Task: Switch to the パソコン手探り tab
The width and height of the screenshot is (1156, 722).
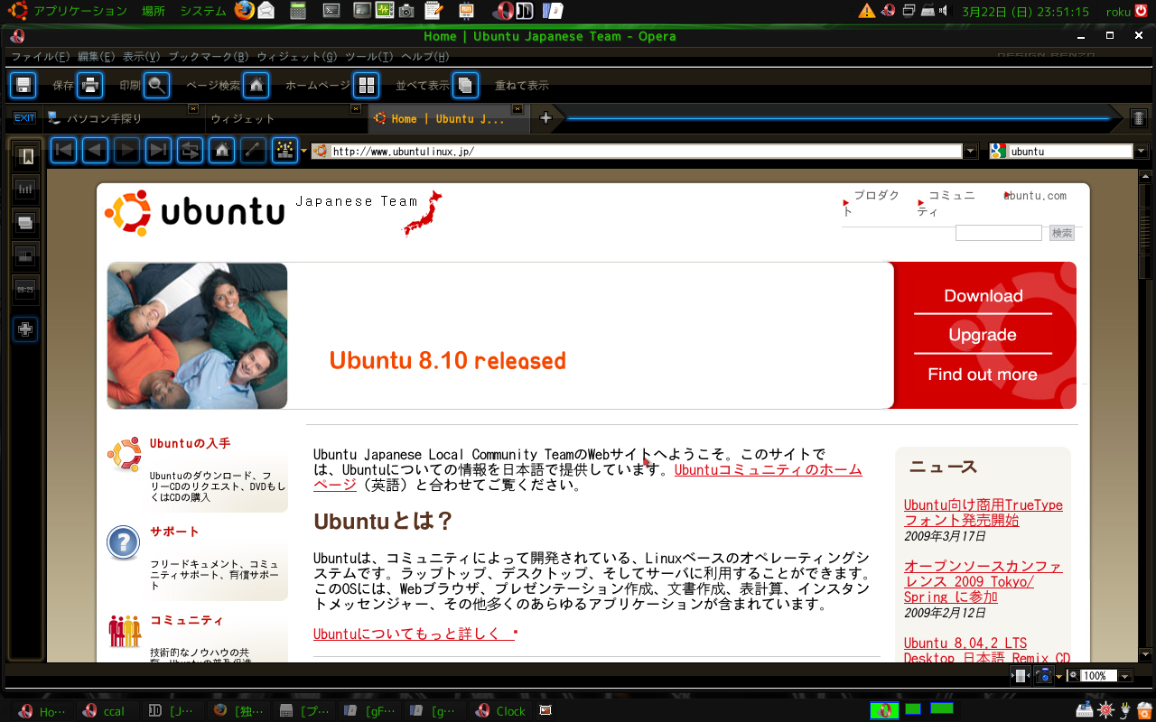Action: coord(123,118)
